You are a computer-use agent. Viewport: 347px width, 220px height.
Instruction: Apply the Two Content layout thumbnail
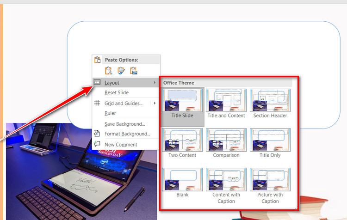[182, 140]
